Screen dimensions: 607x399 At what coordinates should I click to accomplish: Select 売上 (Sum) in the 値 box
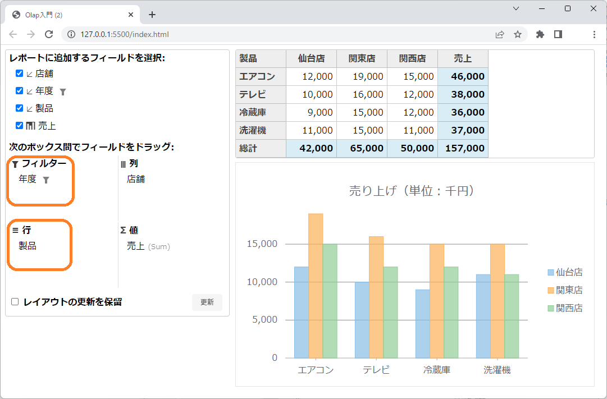tap(148, 246)
